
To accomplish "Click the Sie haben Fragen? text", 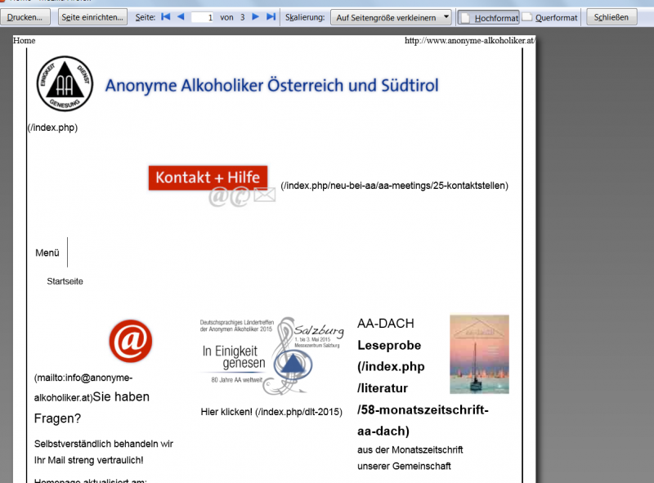I will (x=92, y=407).
